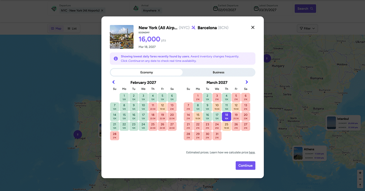Close the Barcelona fare calendar dialog

click(252, 27)
